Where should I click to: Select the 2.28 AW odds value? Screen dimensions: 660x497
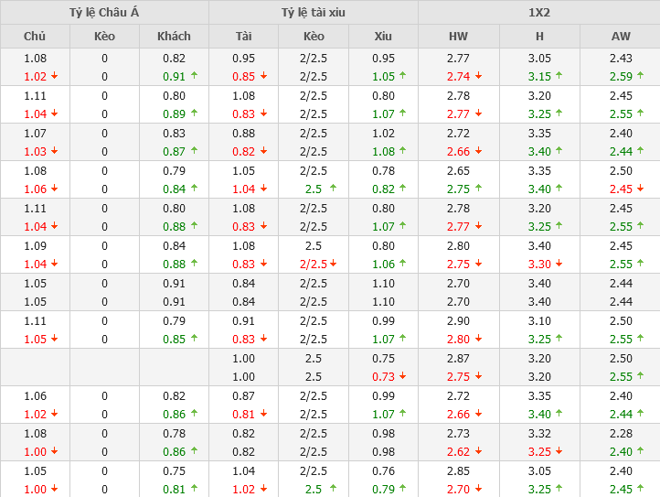[x=620, y=433]
